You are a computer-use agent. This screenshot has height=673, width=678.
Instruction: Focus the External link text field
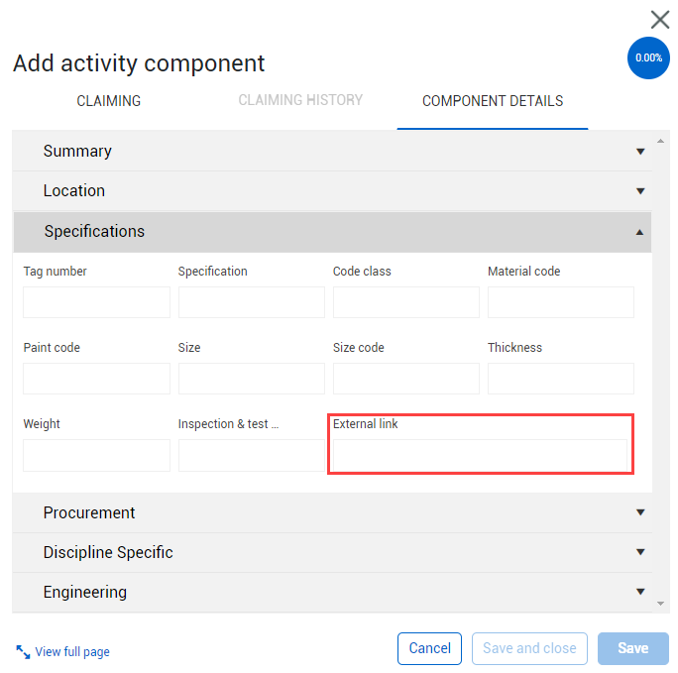[481, 455]
